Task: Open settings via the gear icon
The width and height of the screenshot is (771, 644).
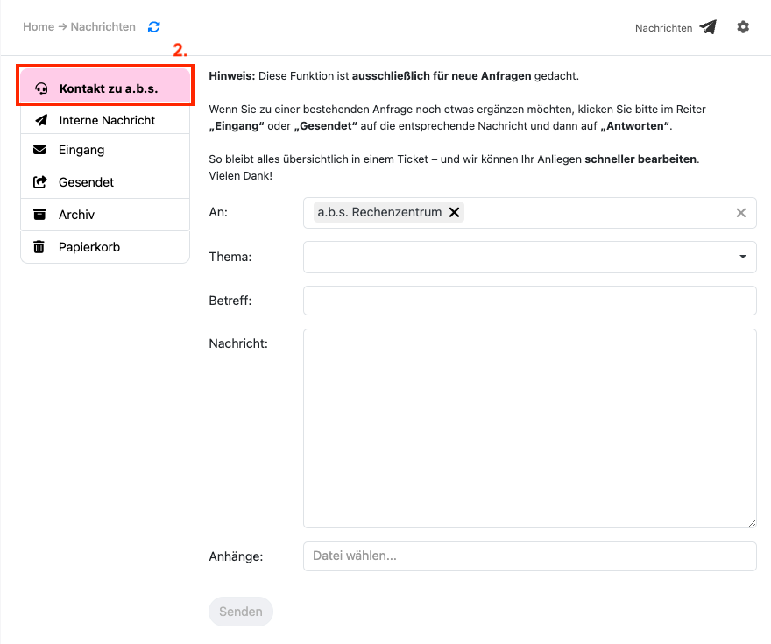Action: click(x=743, y=27)
